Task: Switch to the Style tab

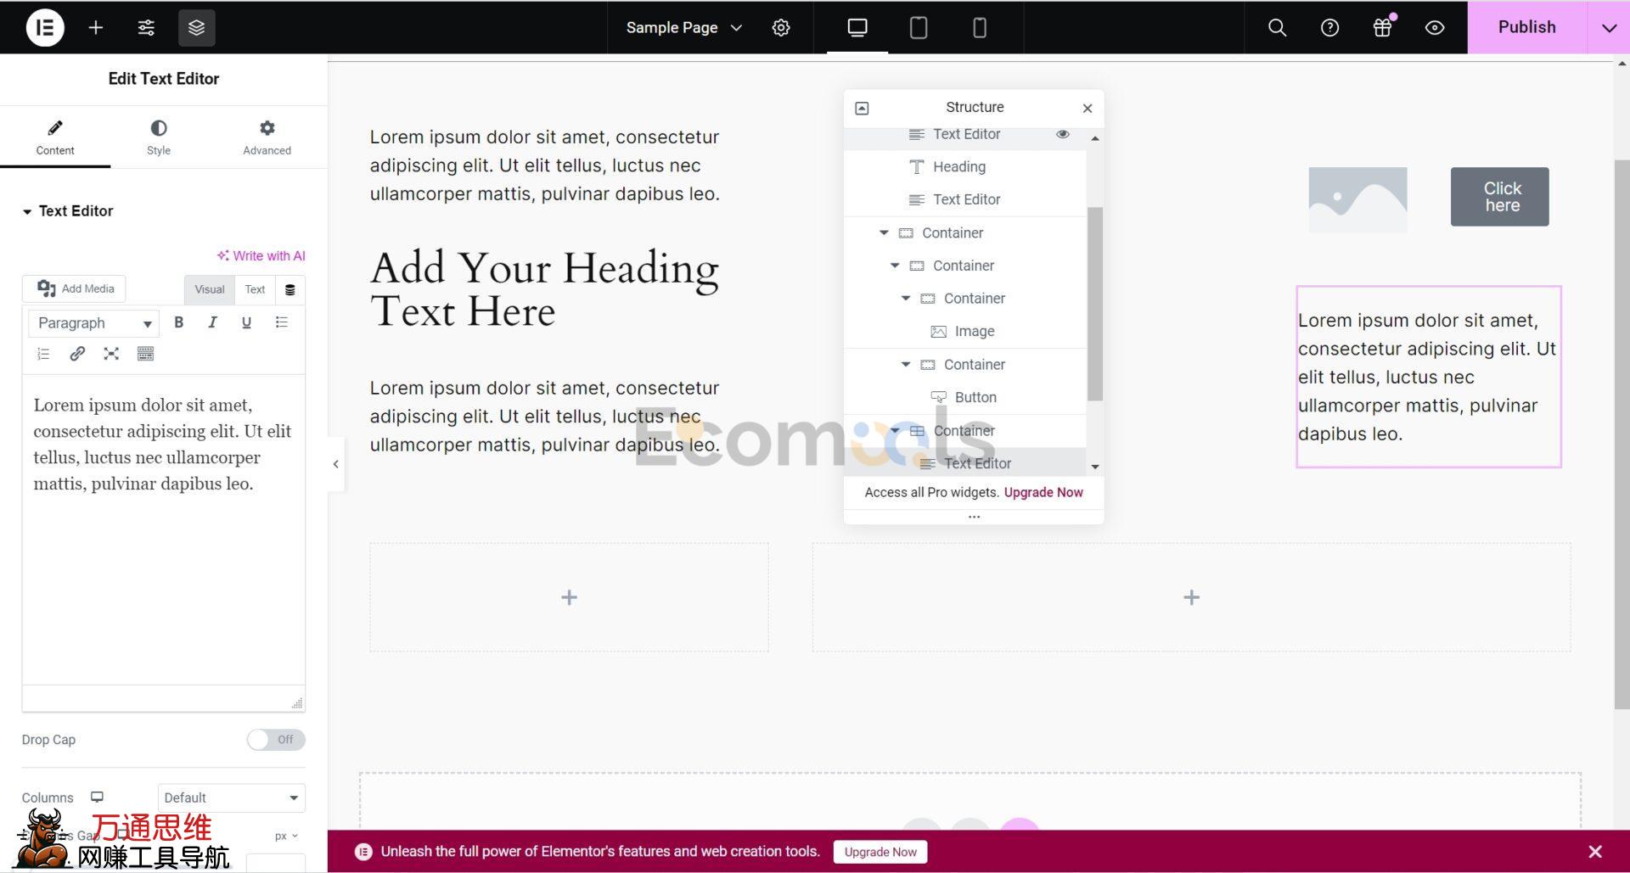Action: 159,137
